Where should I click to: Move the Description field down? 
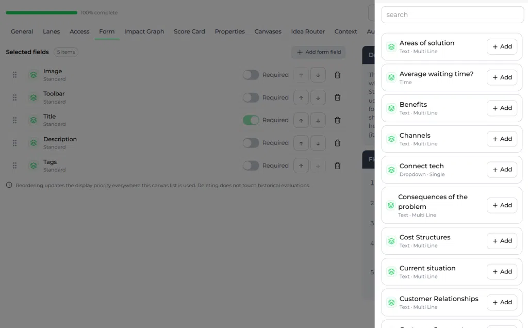[318, 143]
